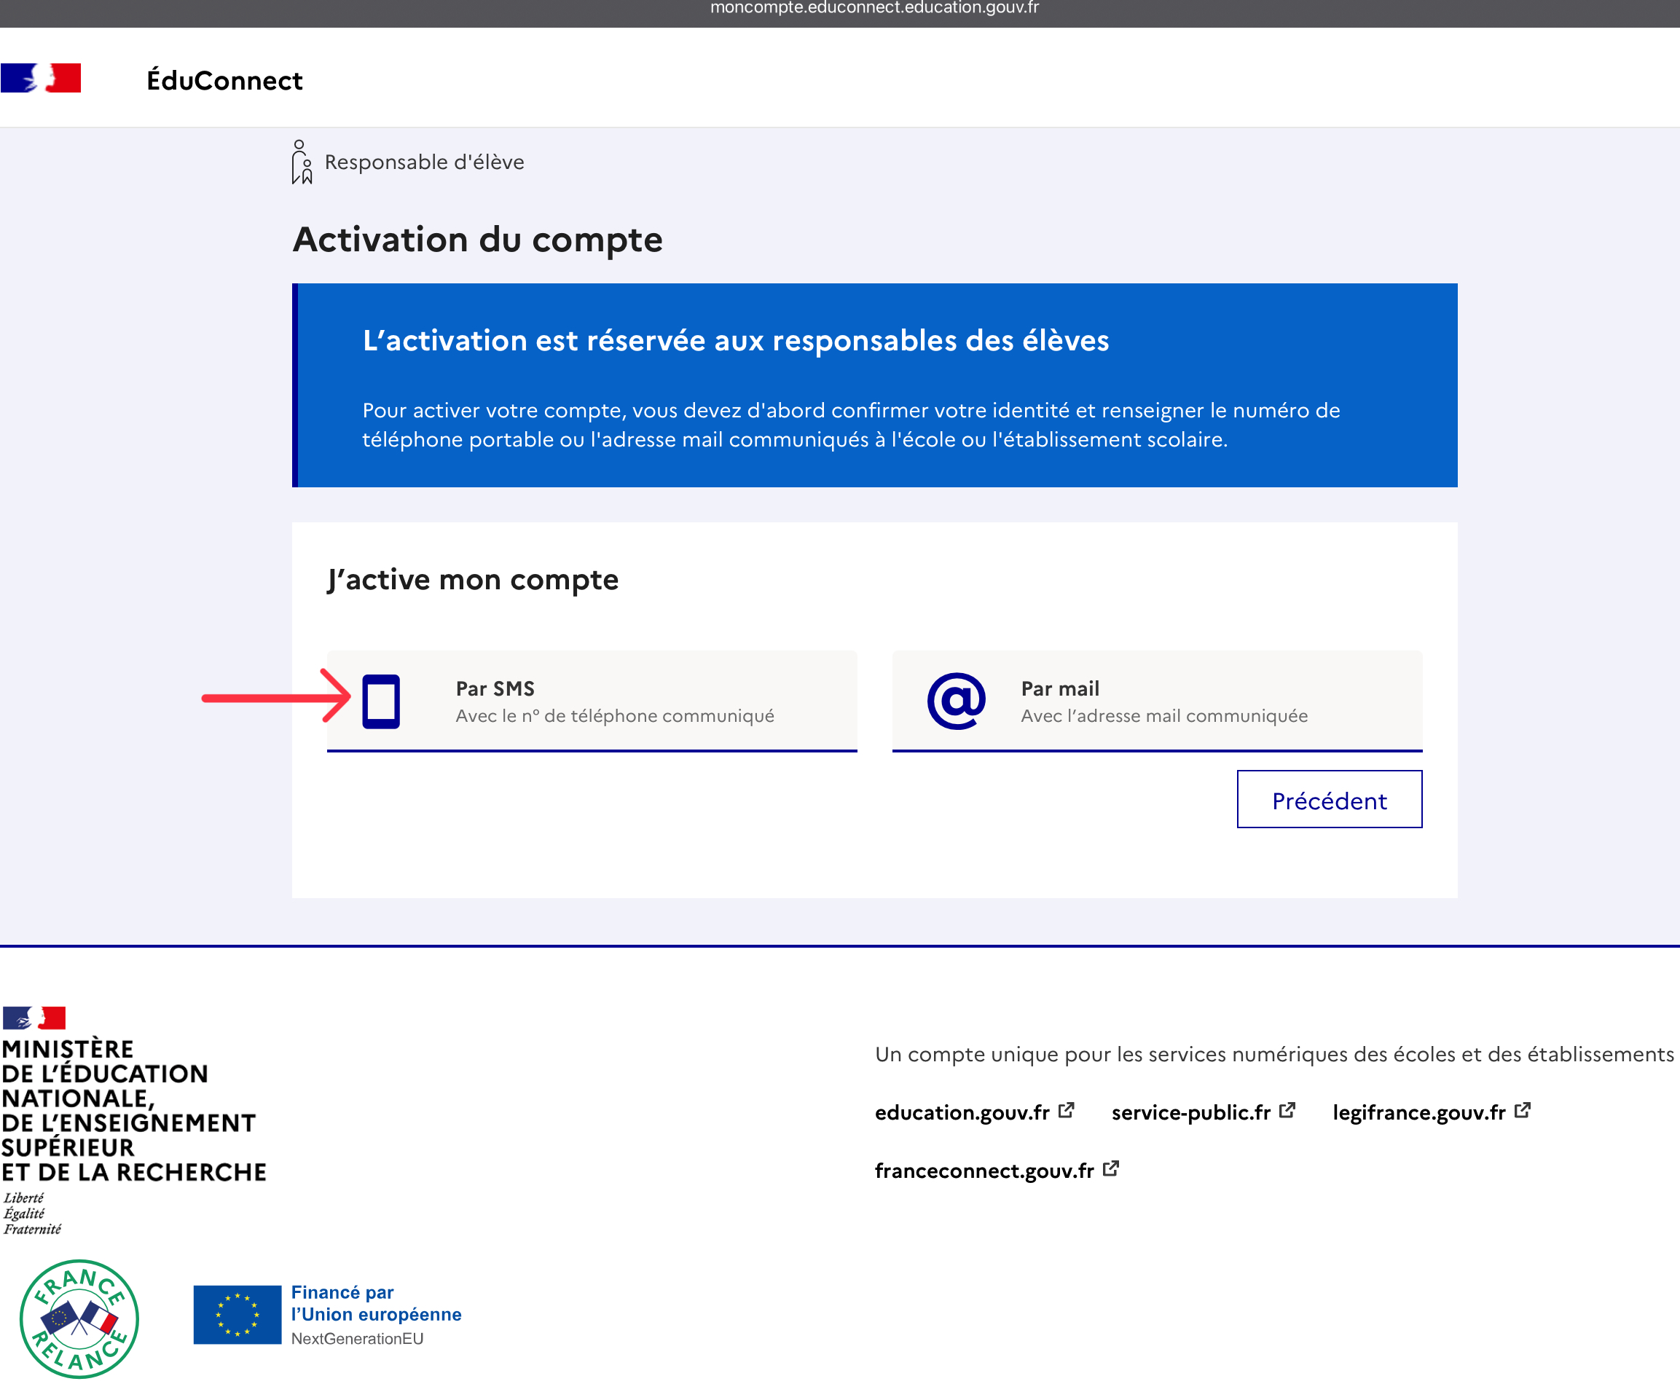Click the France Relance round logo
The width and height of the screenshot is (1680, 1384).
pos(79,1318)
